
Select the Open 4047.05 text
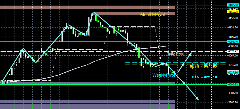click(203, 66)
